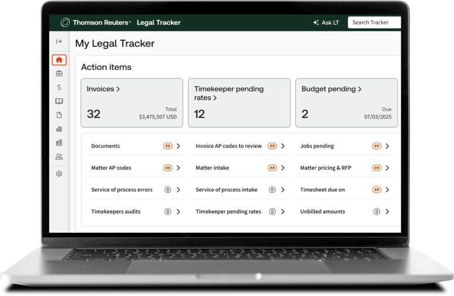Viewport: 454px width, 296px height.
Task: Open the settings gear icon
Action: (59, 173)
